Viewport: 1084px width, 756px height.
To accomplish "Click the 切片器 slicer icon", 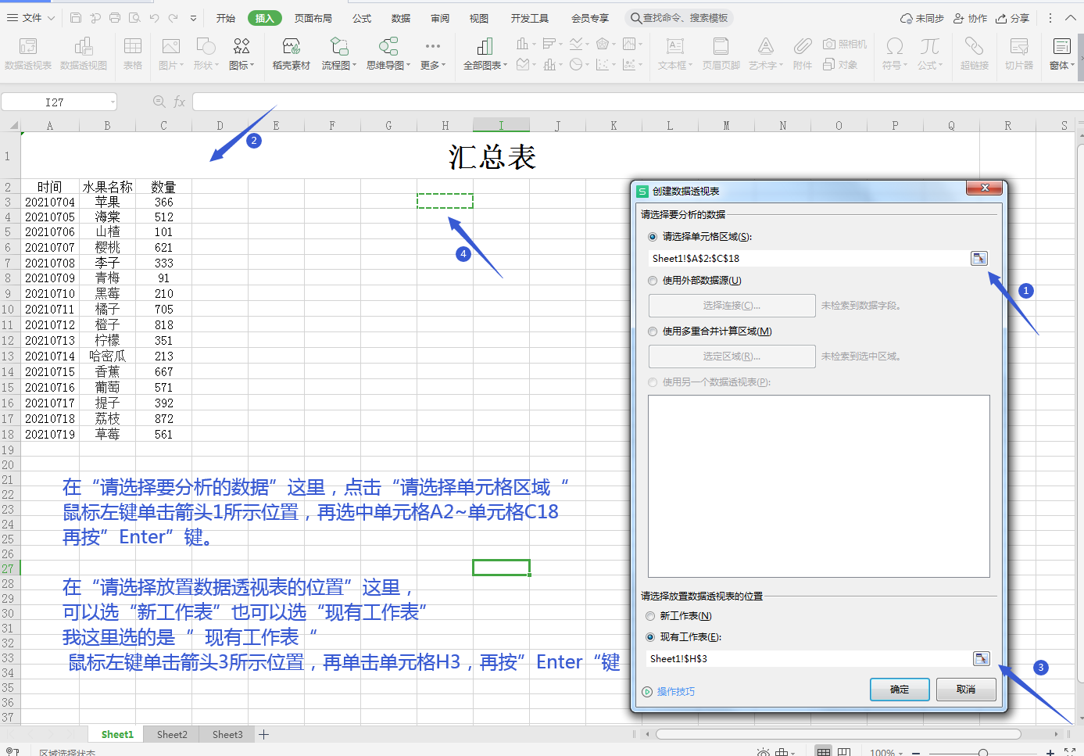I will (x=1019, y=53).
